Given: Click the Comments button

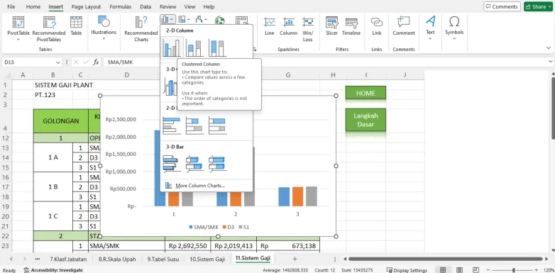Looking at the screenshot, I should pyautogui.click(x=502, y=6).
